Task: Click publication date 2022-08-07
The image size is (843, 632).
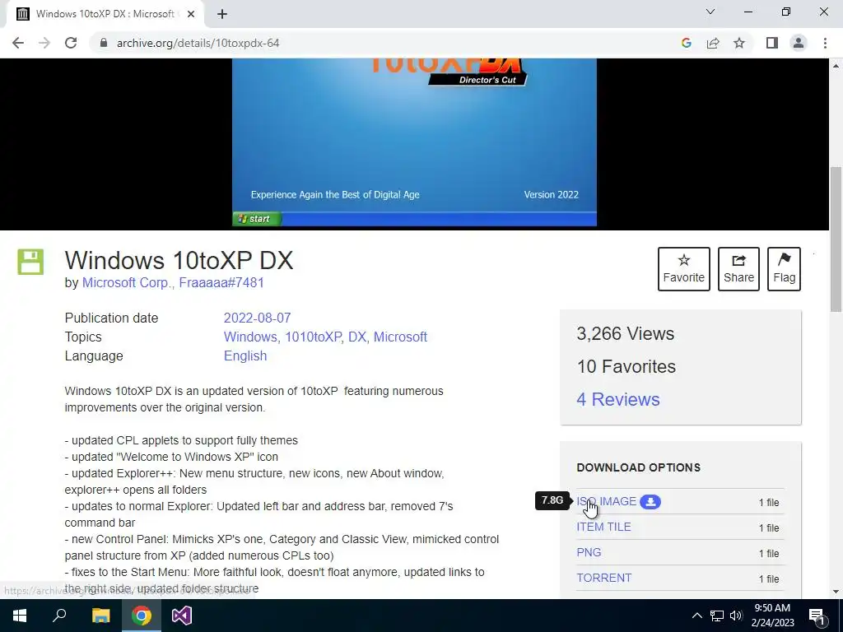Action: click(257, 318)
